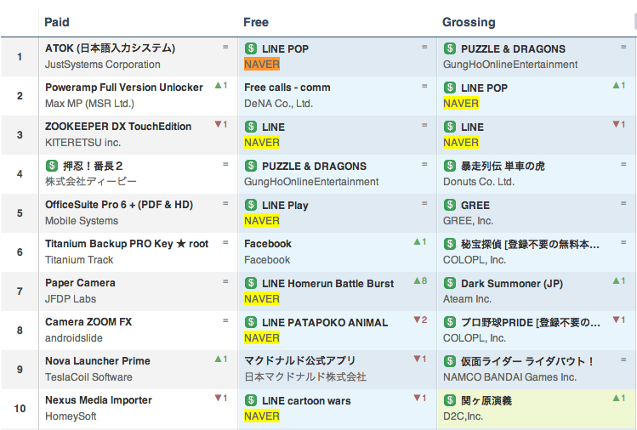Select the Paid column header

(x=57, y=22)
